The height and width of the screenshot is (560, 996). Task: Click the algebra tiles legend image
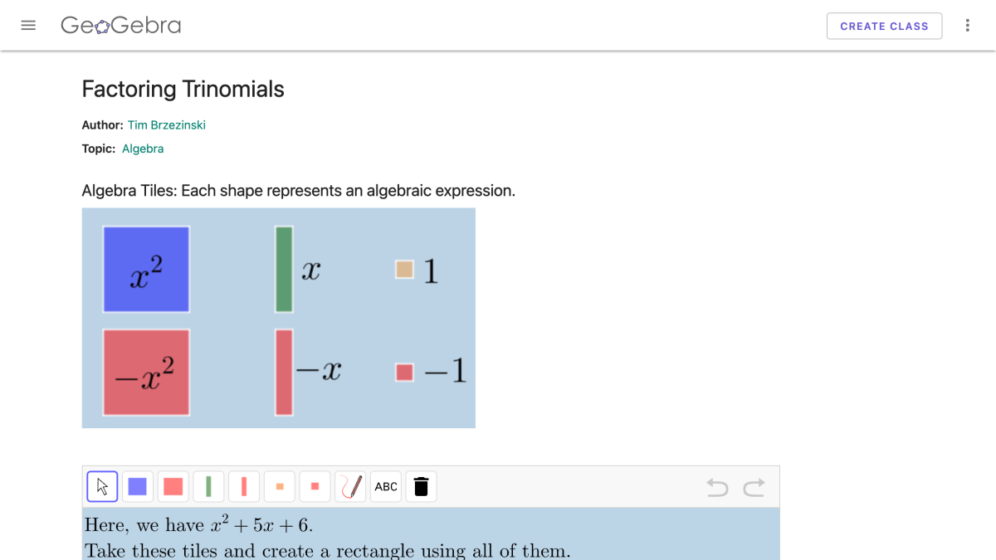(x=278, y=318)
